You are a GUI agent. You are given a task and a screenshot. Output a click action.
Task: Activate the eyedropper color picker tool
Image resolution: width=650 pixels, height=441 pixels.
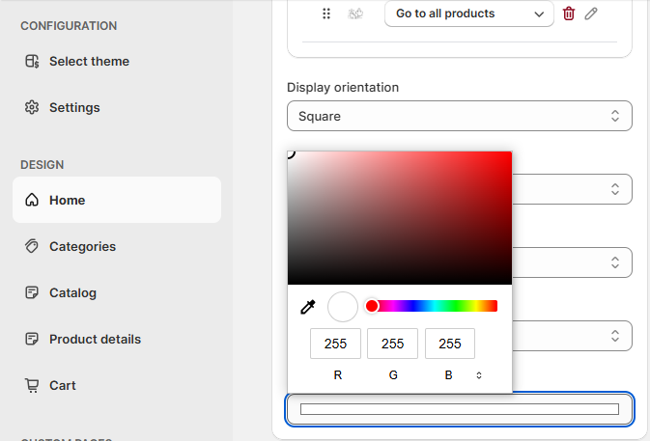(x=308, y=307)
